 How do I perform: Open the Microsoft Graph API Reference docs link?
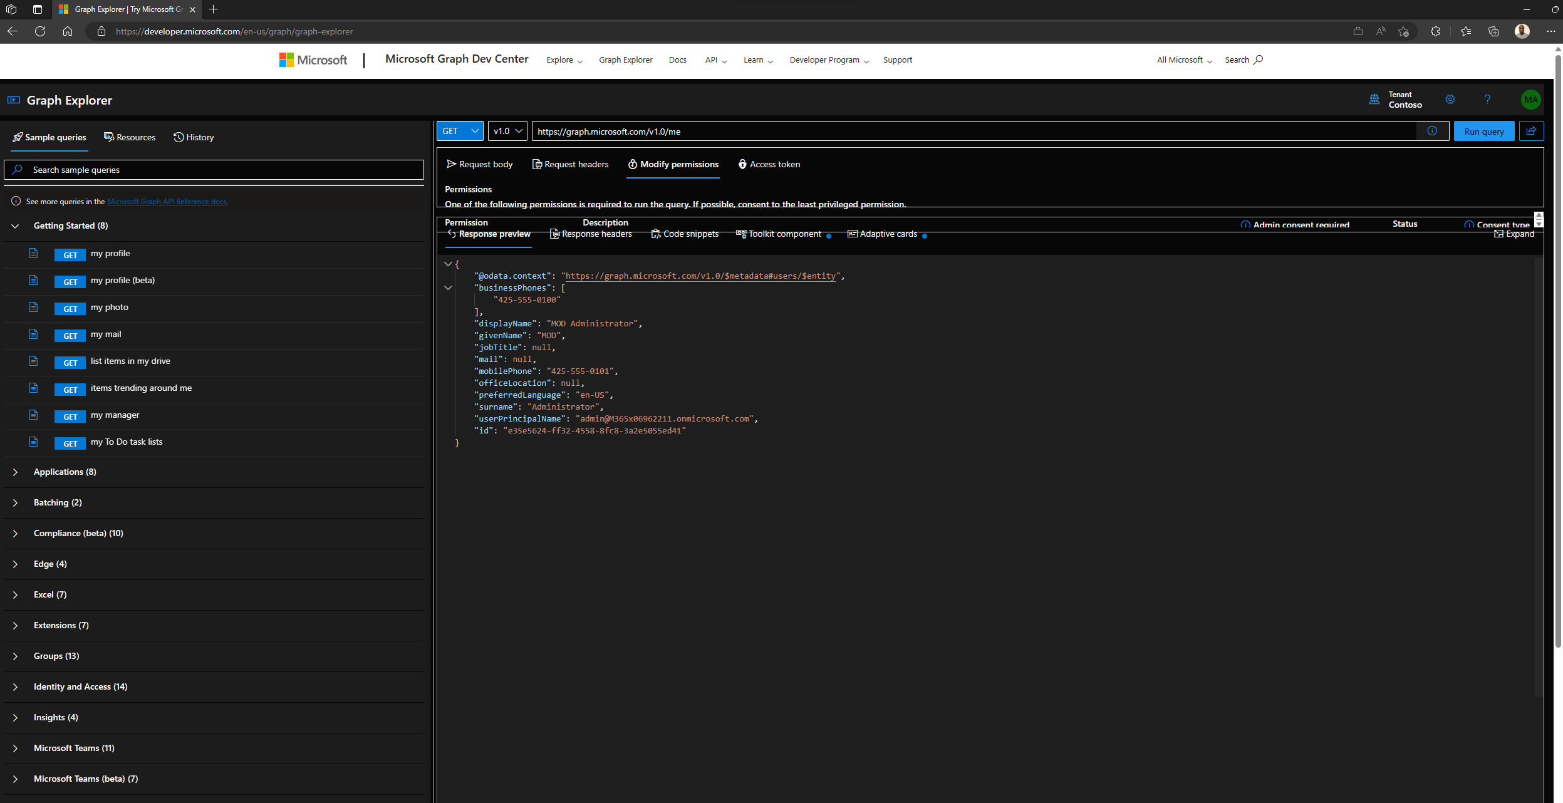pyautogui.click(x=167, y=201)
